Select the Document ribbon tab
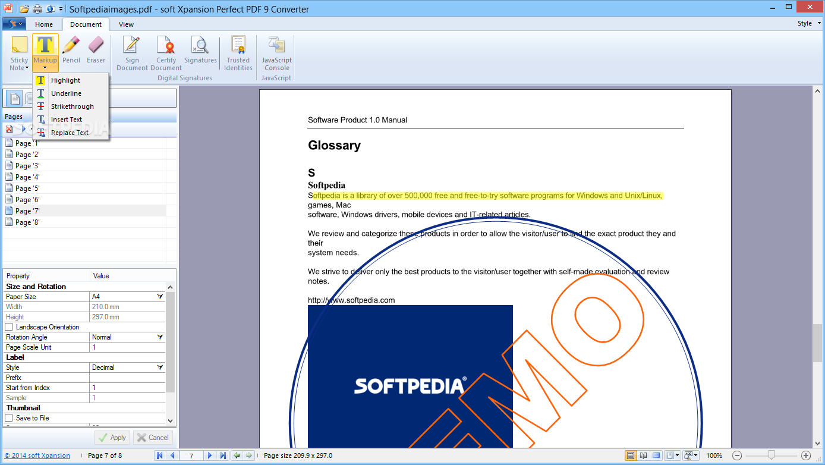 pyautogui.click(x=86, y=24)
